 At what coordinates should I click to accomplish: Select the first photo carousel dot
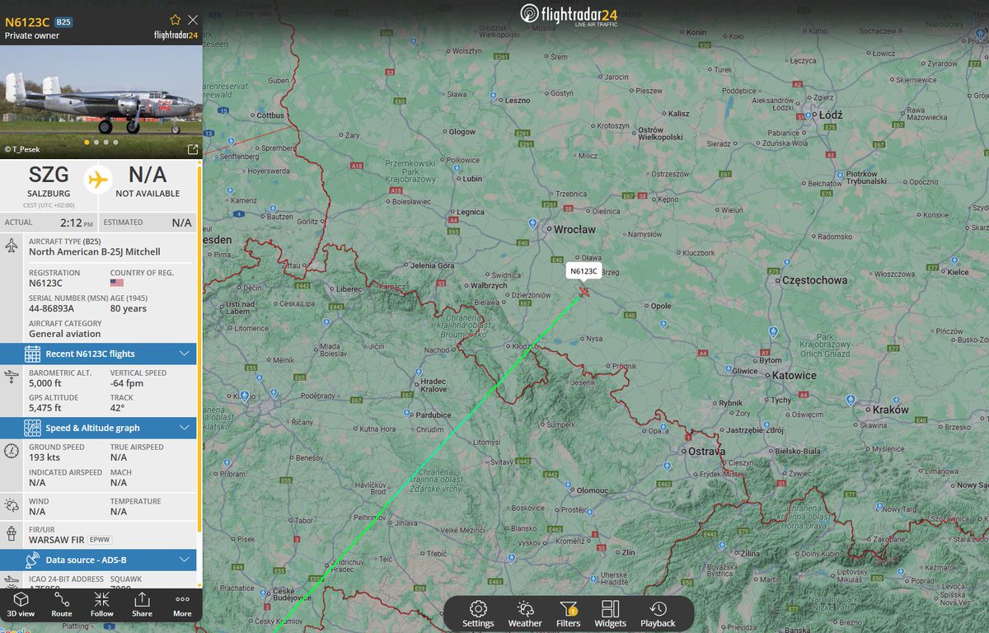(87, 142)
